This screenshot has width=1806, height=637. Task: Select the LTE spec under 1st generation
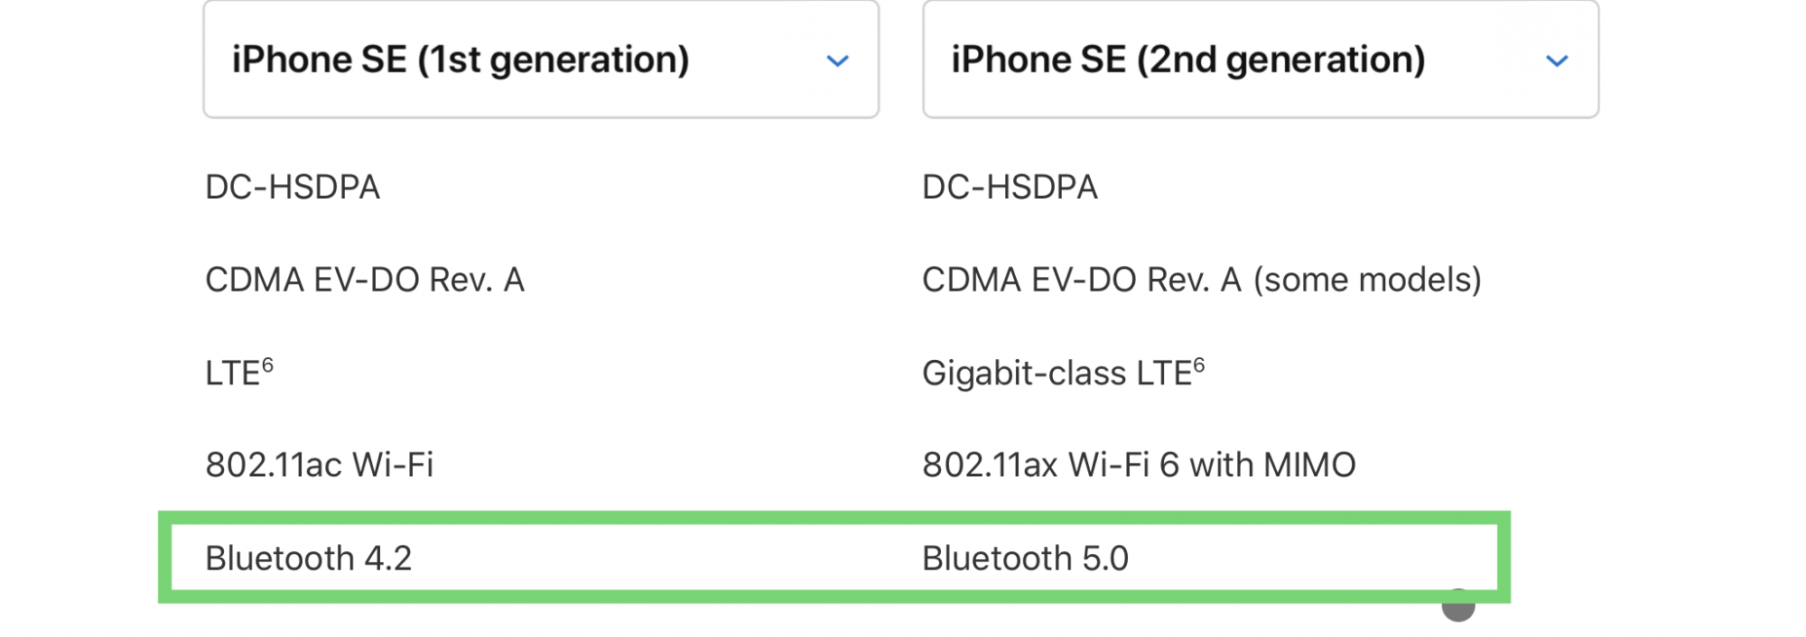(x=233, y=374)
